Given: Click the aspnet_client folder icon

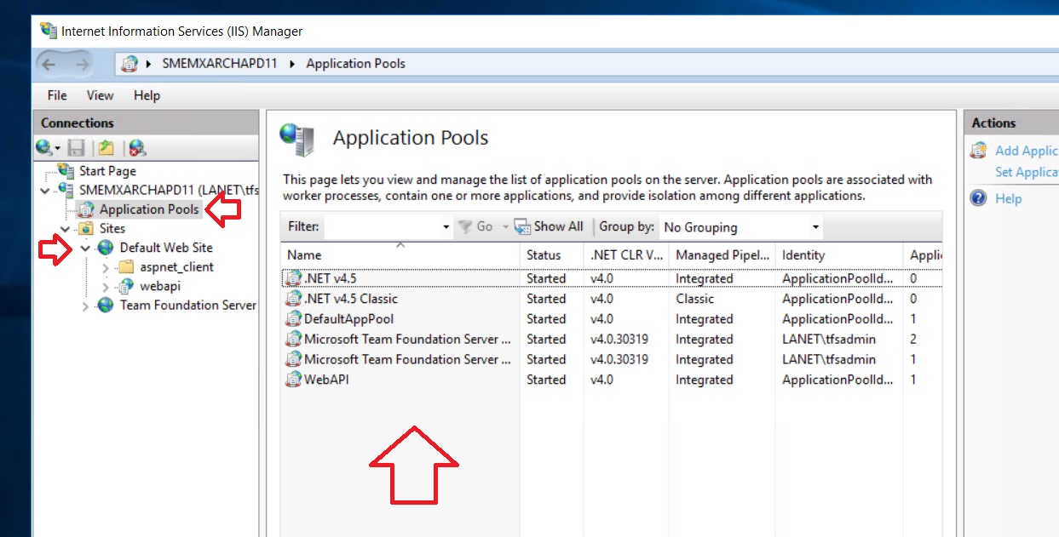Looking at the screenshot, I should click(126, 267).
